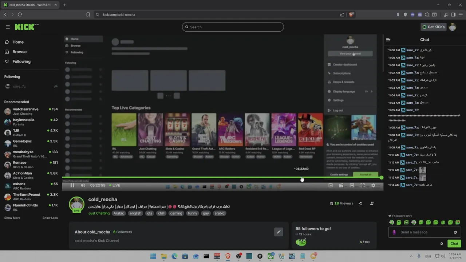Open the browser music note icon
Image resolution: width=466 pixels, height=262 pixels.
coord(446,15)
